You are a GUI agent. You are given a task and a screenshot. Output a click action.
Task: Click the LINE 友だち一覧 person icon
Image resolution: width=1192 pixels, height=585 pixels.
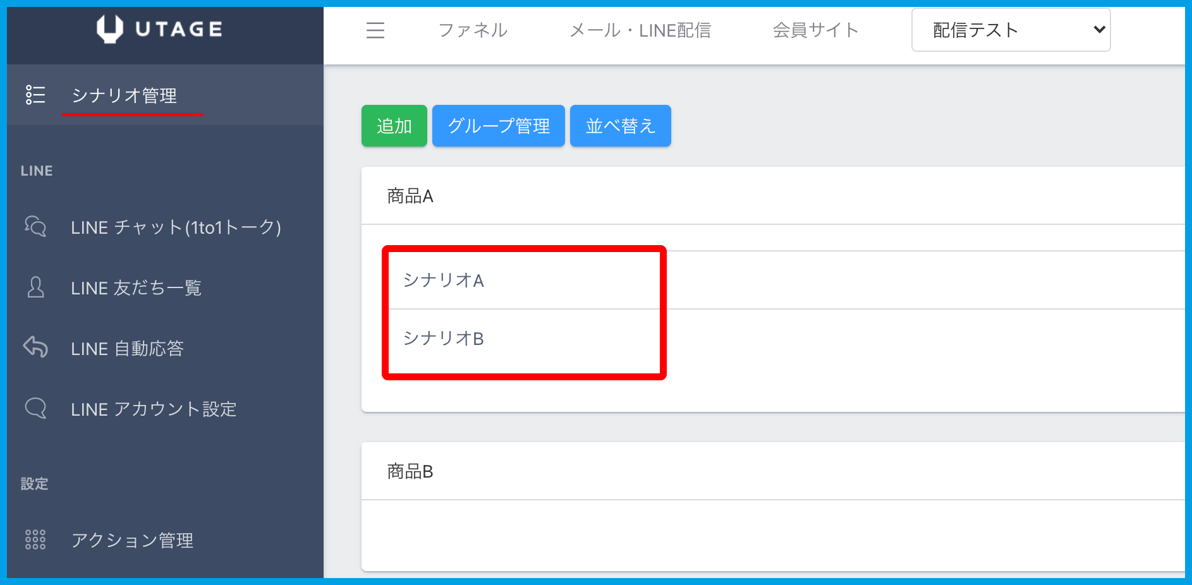[36, 287]
